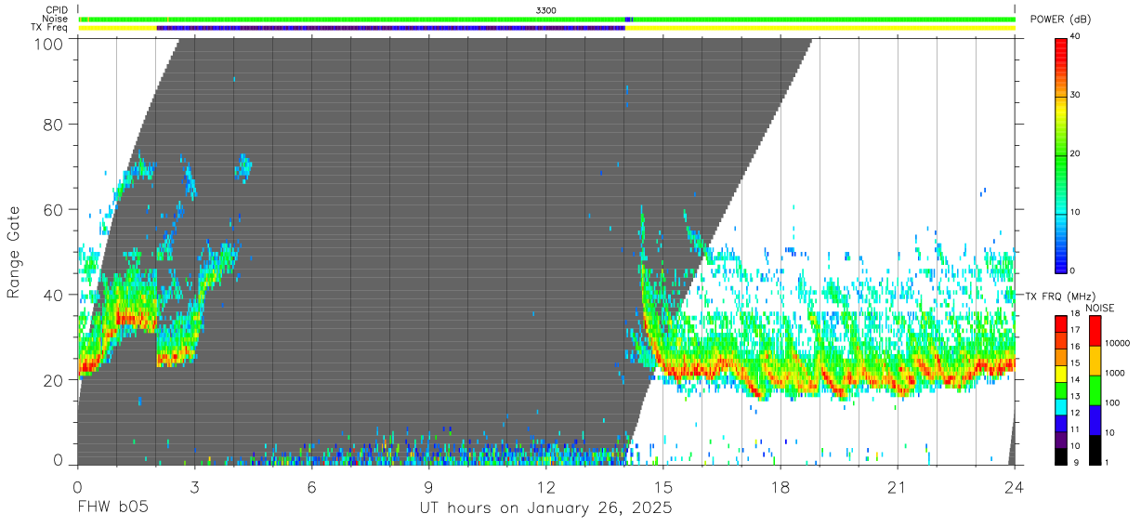Screen dimensions: 1141x527
Task: Click the CPID value 3300
Action: tap(546, 10)
